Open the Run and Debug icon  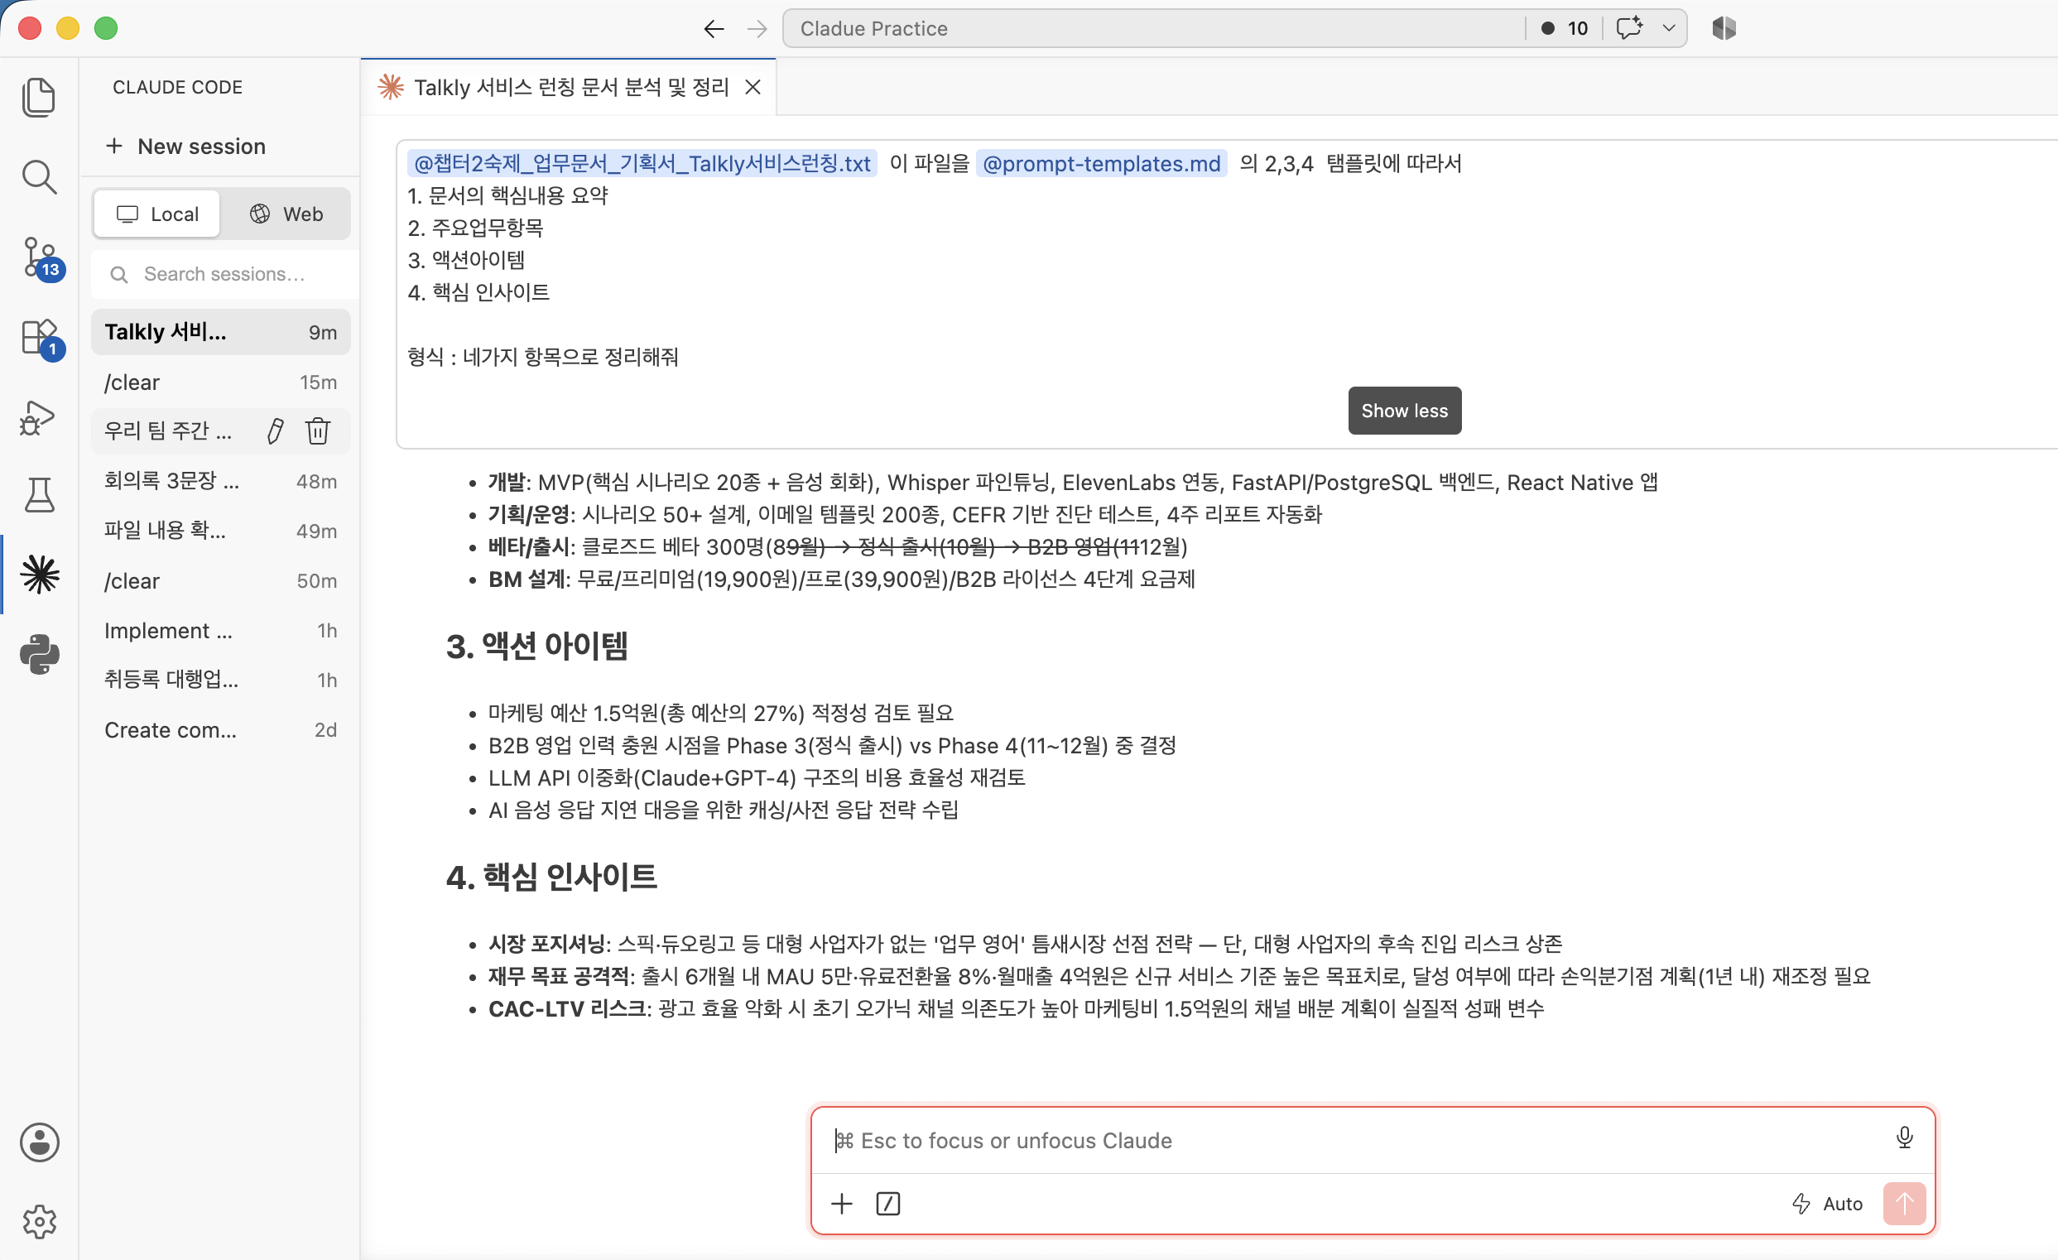[37, 416]
